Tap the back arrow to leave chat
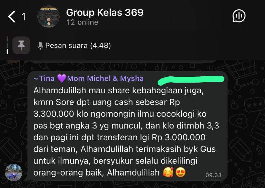The image size is (265, 188). [x=11, y=17]
